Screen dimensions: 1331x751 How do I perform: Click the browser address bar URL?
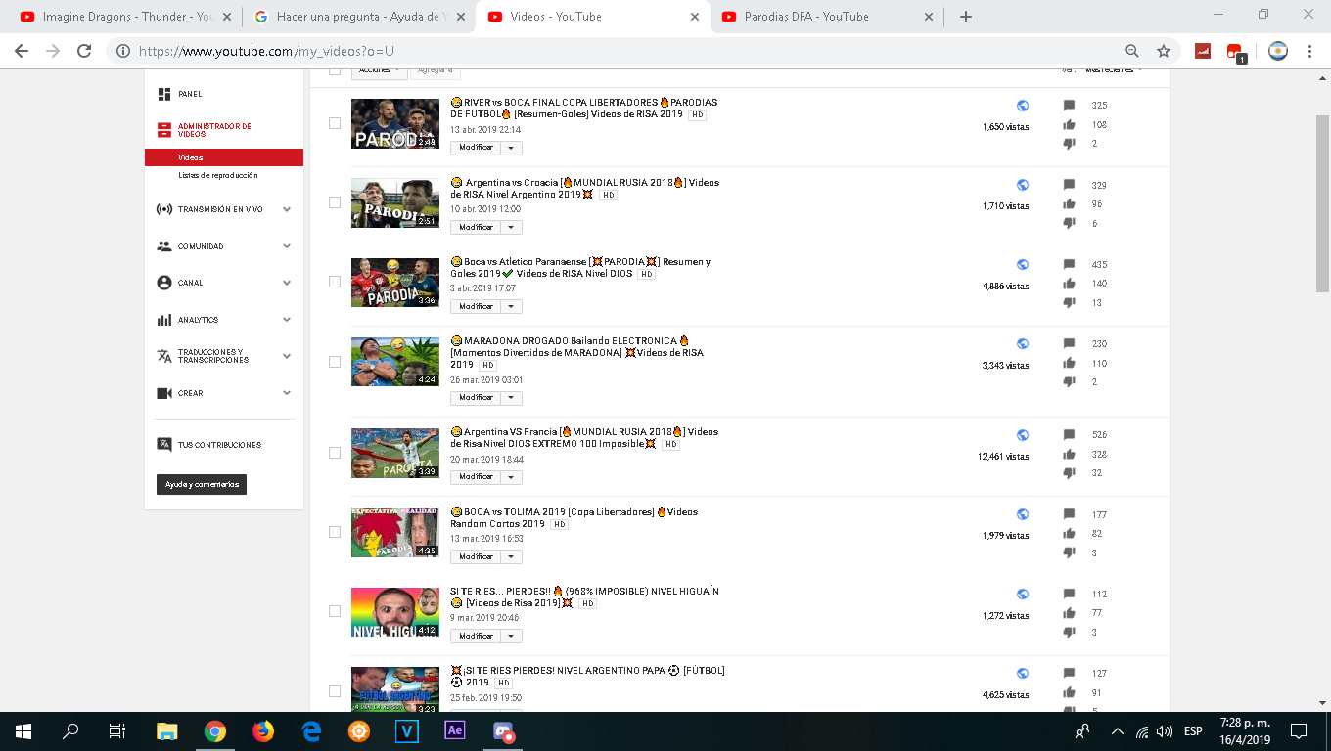266,51
